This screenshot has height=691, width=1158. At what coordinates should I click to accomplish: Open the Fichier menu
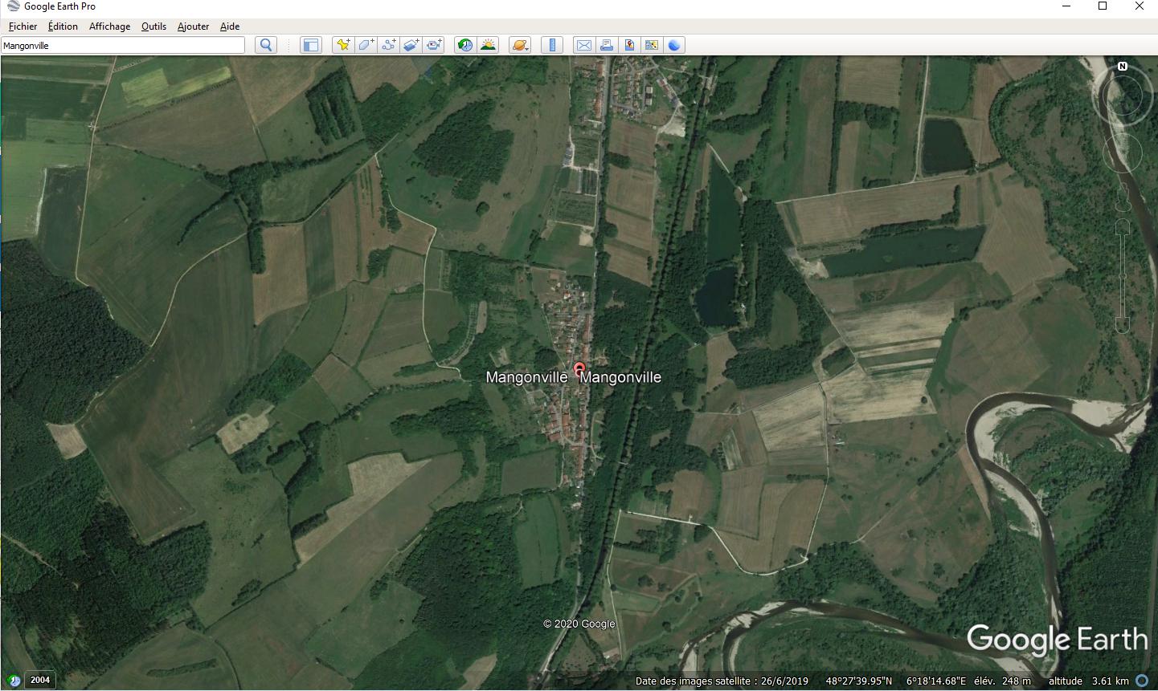point(23,26)
